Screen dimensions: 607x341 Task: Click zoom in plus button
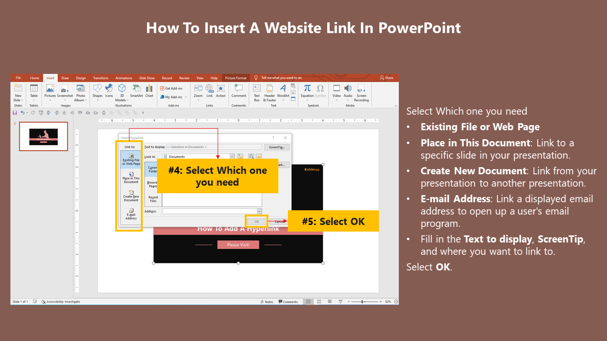380,302
